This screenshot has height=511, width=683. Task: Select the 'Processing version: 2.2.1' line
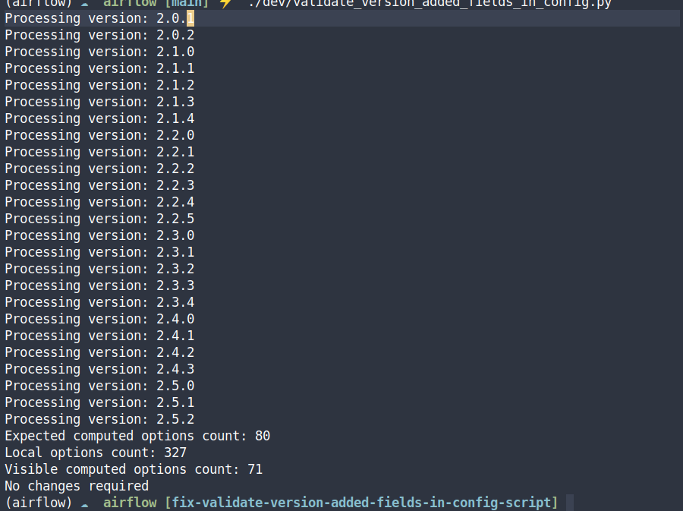click(x=99, y=152)
